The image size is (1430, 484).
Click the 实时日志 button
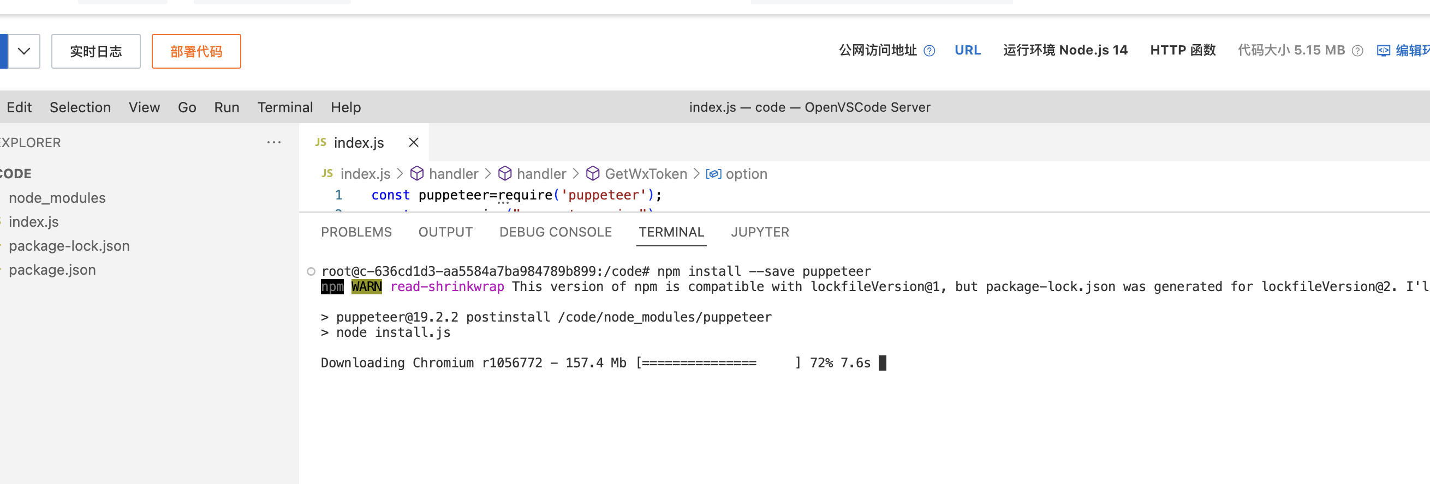pos(96,51)
